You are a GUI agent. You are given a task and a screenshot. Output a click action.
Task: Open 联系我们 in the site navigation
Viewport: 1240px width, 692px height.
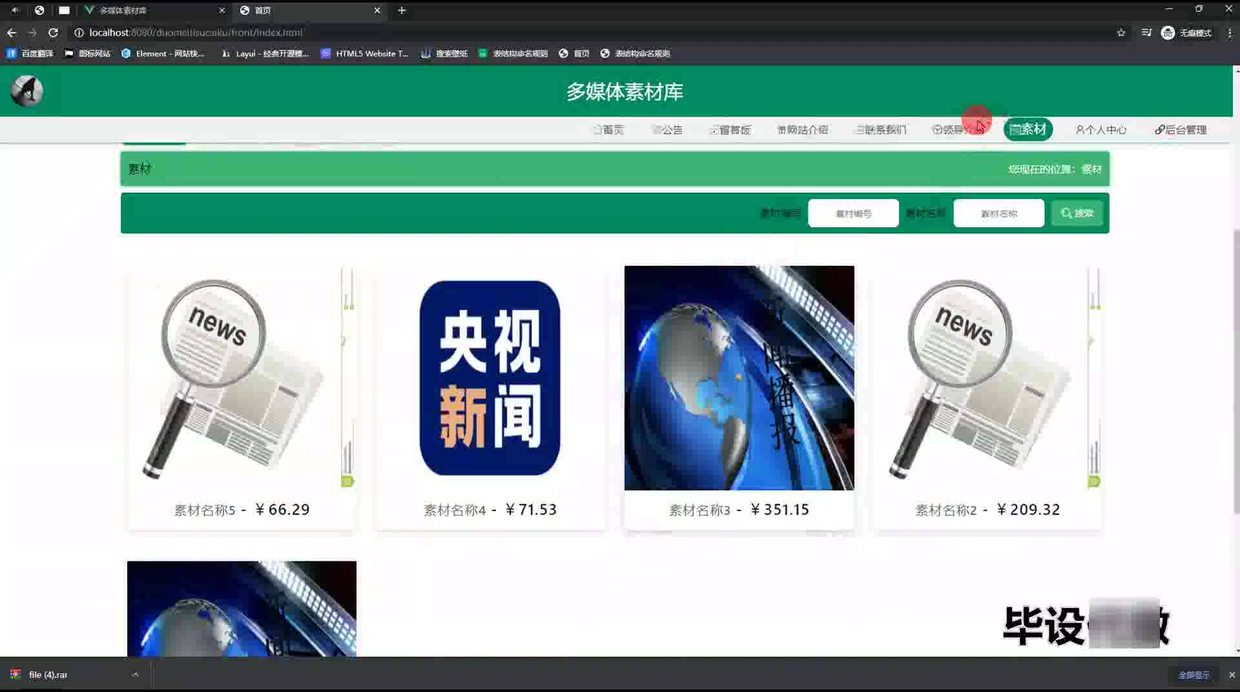point(881,130)
